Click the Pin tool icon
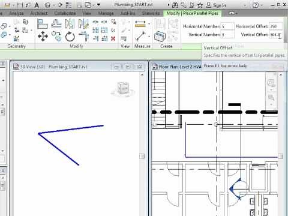The height and width of the screenshot is (216, 288). tap(113, 30)
